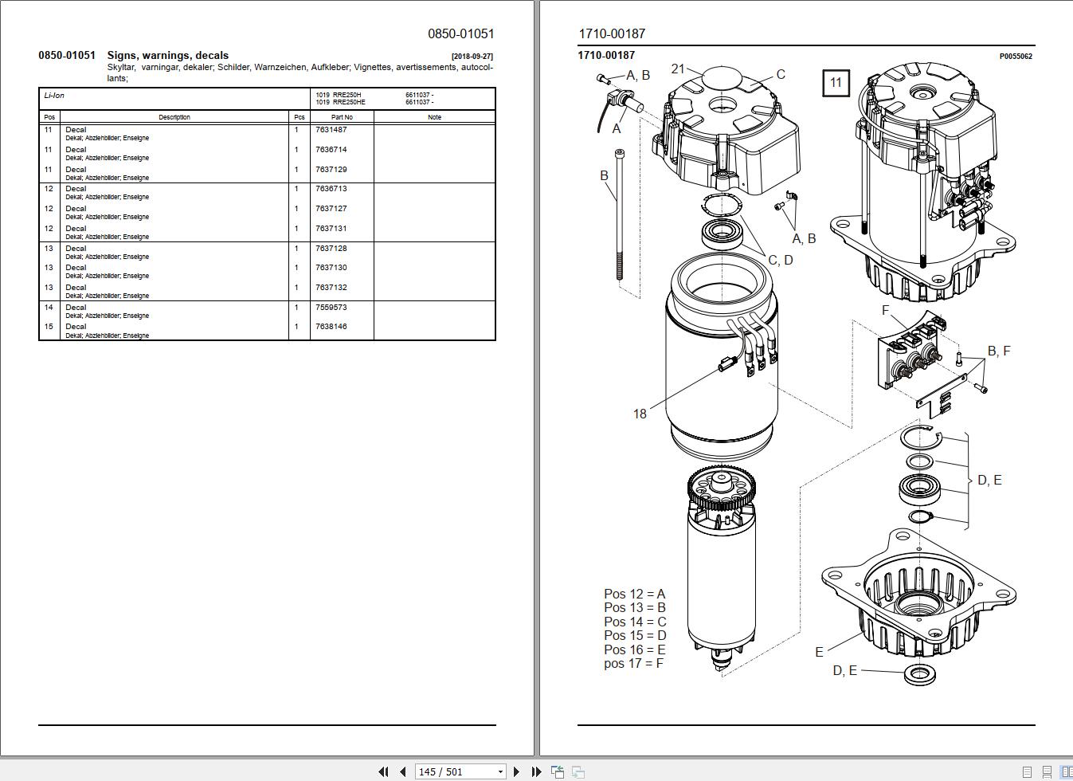Viewport: 1073px width, 781px height.
Task: Go to the next page
Action: (x=516, y=771)
